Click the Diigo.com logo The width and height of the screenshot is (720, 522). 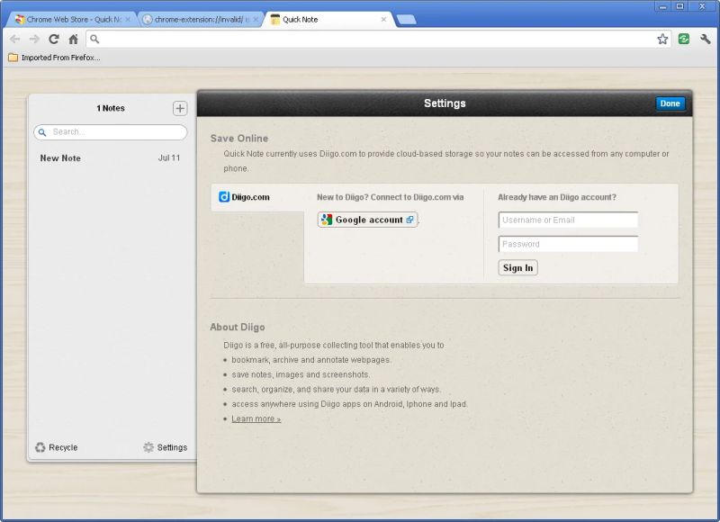pyautogui.click(x=245, y=196)
